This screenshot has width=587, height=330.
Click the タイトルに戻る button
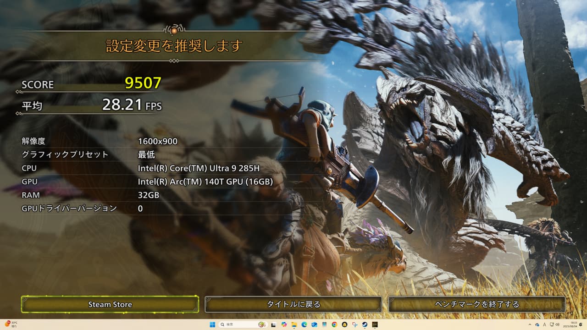(293, 304)
